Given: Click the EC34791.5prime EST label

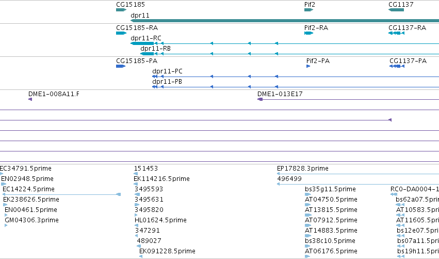Looking at the screenshot, I should pyautogui.click(x=25, y=169).
